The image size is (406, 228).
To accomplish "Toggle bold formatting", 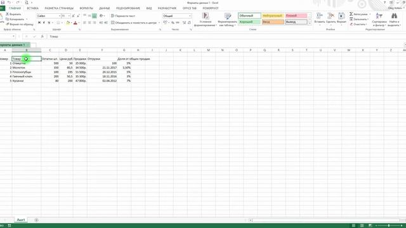I will (x=39, y=23).
